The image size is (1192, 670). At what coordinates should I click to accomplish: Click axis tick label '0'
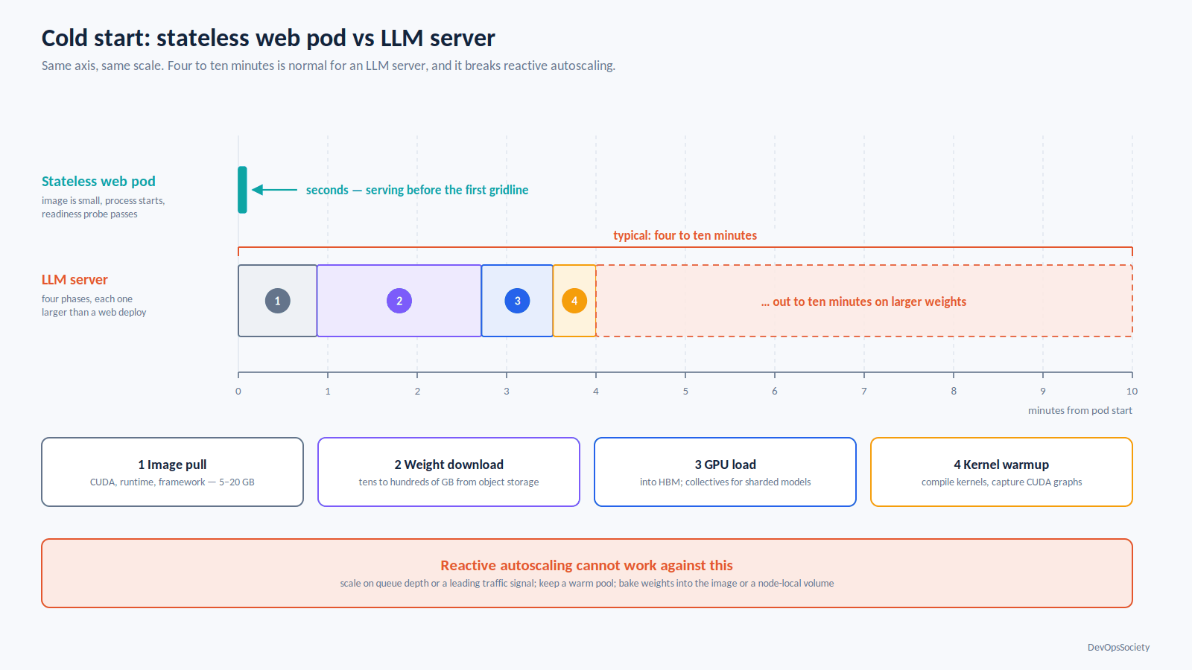pyautogui.click(x=238, y=391)
